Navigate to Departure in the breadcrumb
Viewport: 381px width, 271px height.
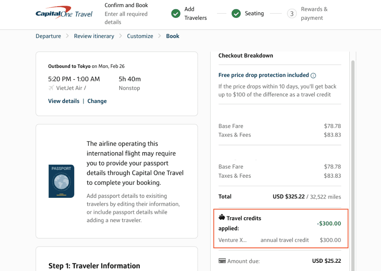tap(48, 36)
